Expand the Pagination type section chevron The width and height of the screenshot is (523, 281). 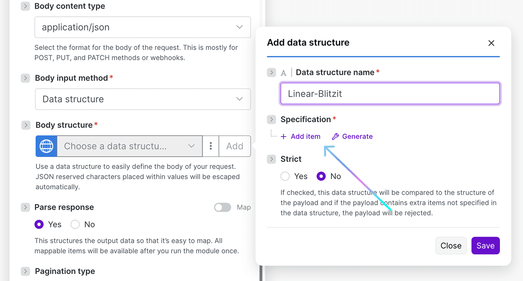[25, 271]
